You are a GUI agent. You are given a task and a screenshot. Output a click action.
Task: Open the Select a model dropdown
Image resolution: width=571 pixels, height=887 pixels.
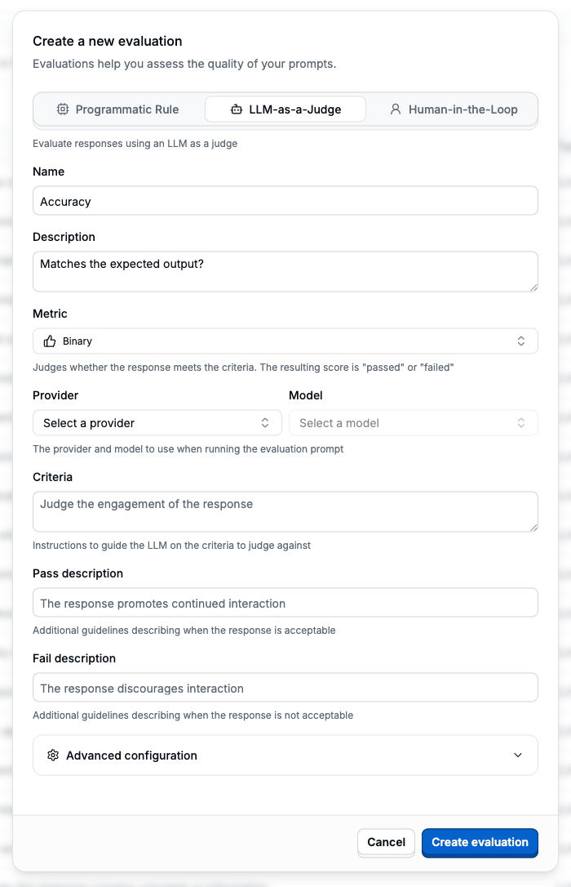(x=414, y=422)
